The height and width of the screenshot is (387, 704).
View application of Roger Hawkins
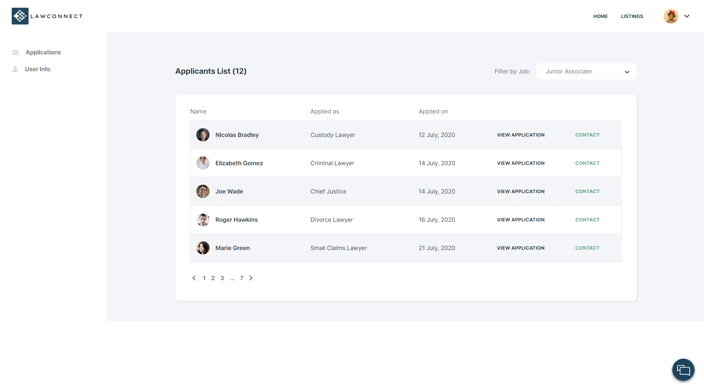pos(521,220)
